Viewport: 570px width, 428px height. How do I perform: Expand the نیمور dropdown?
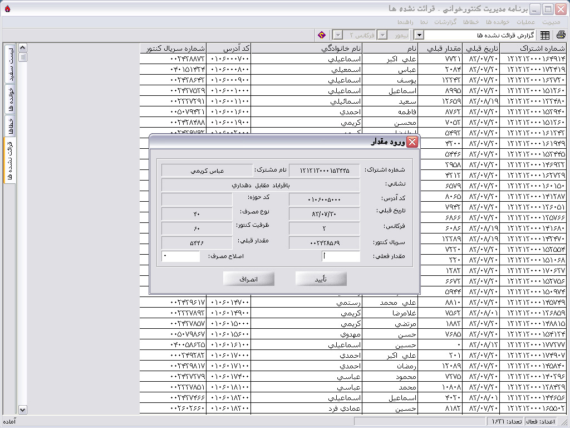pos(382,35)
